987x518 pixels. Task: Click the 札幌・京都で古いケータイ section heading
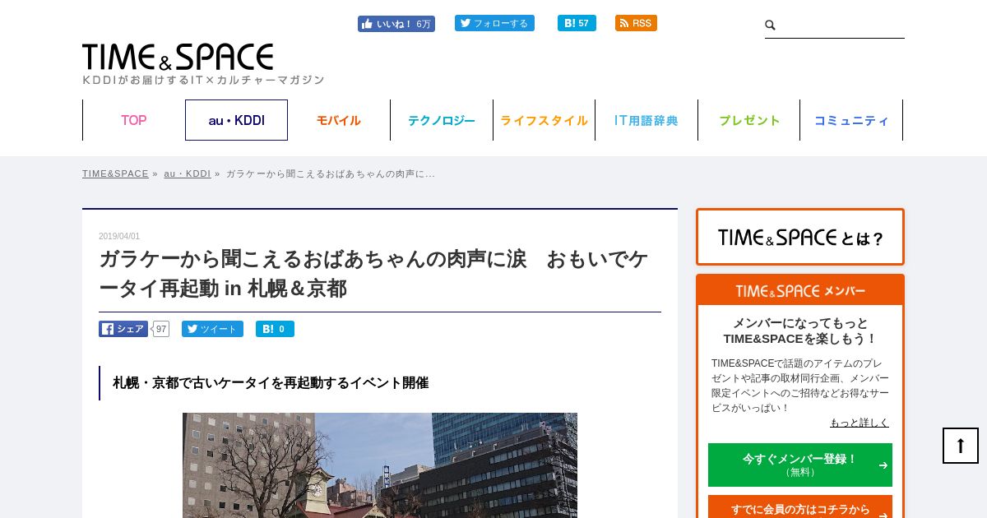(271, 383)
